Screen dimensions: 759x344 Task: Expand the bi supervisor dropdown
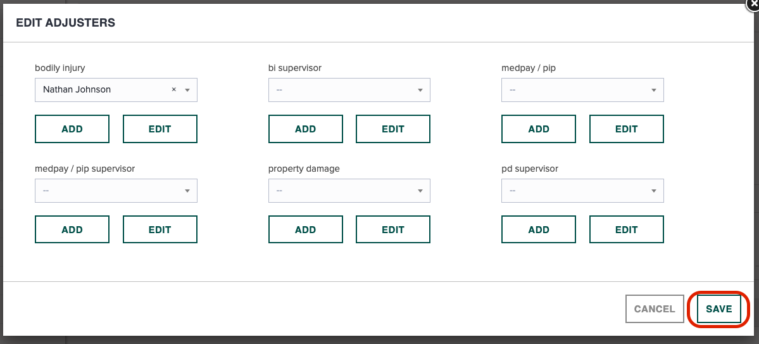pos(349,90)
